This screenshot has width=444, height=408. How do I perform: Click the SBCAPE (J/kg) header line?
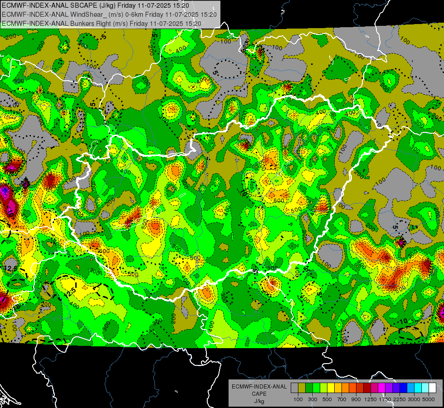[95, 5]
